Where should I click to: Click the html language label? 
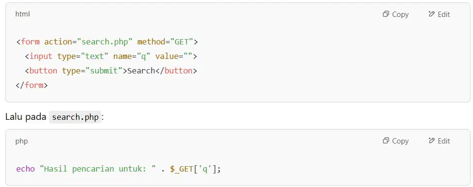(23, 14)
